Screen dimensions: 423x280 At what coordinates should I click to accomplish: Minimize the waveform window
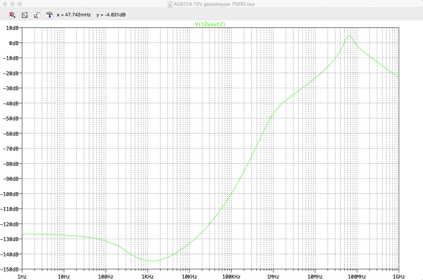click(x=12, y=4)
